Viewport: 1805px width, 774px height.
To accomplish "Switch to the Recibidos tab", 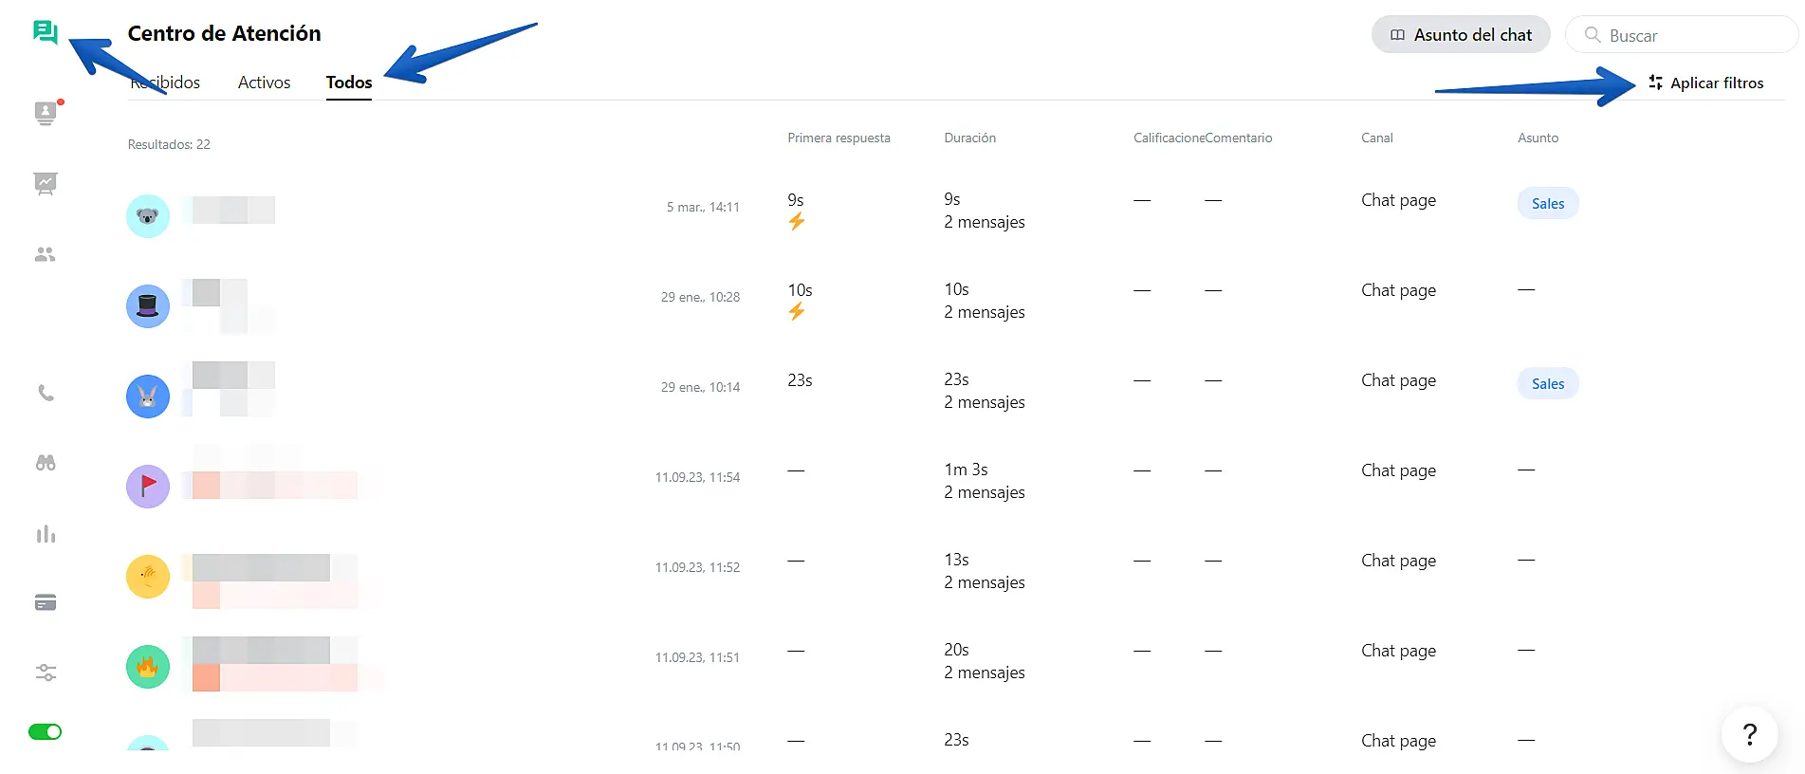I will 165,83.
